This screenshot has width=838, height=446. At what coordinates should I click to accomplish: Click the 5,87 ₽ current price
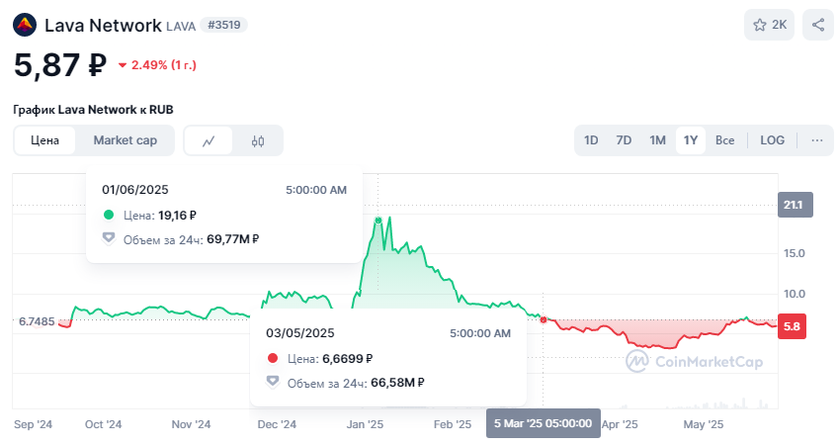click(x=60, y=65)
